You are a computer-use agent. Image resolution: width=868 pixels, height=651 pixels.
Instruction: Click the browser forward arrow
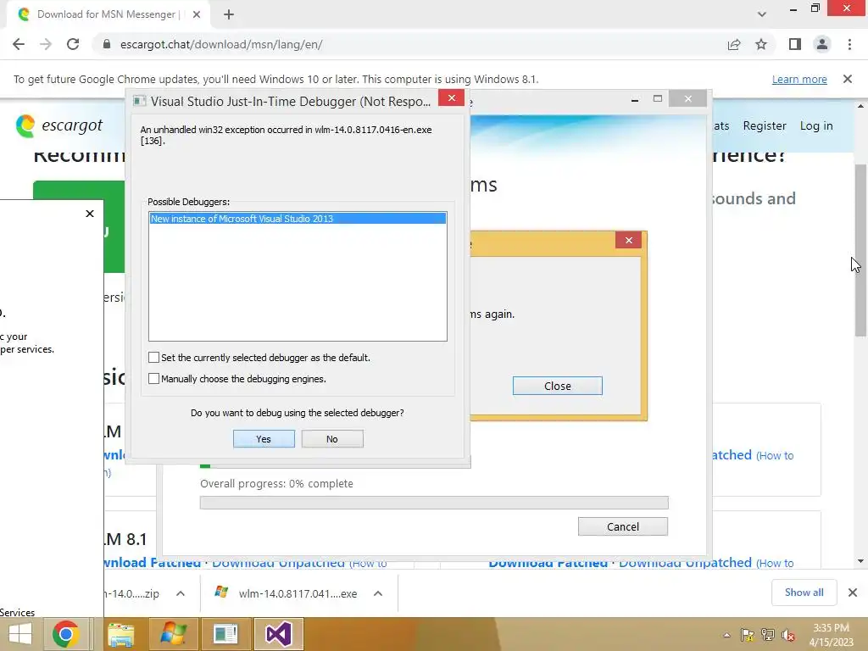[46, 44]
